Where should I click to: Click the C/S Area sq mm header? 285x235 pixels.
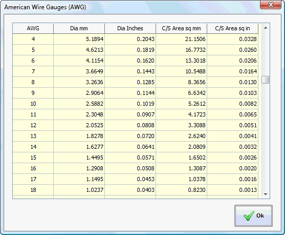pyautogui.click(x=182, y=28)
